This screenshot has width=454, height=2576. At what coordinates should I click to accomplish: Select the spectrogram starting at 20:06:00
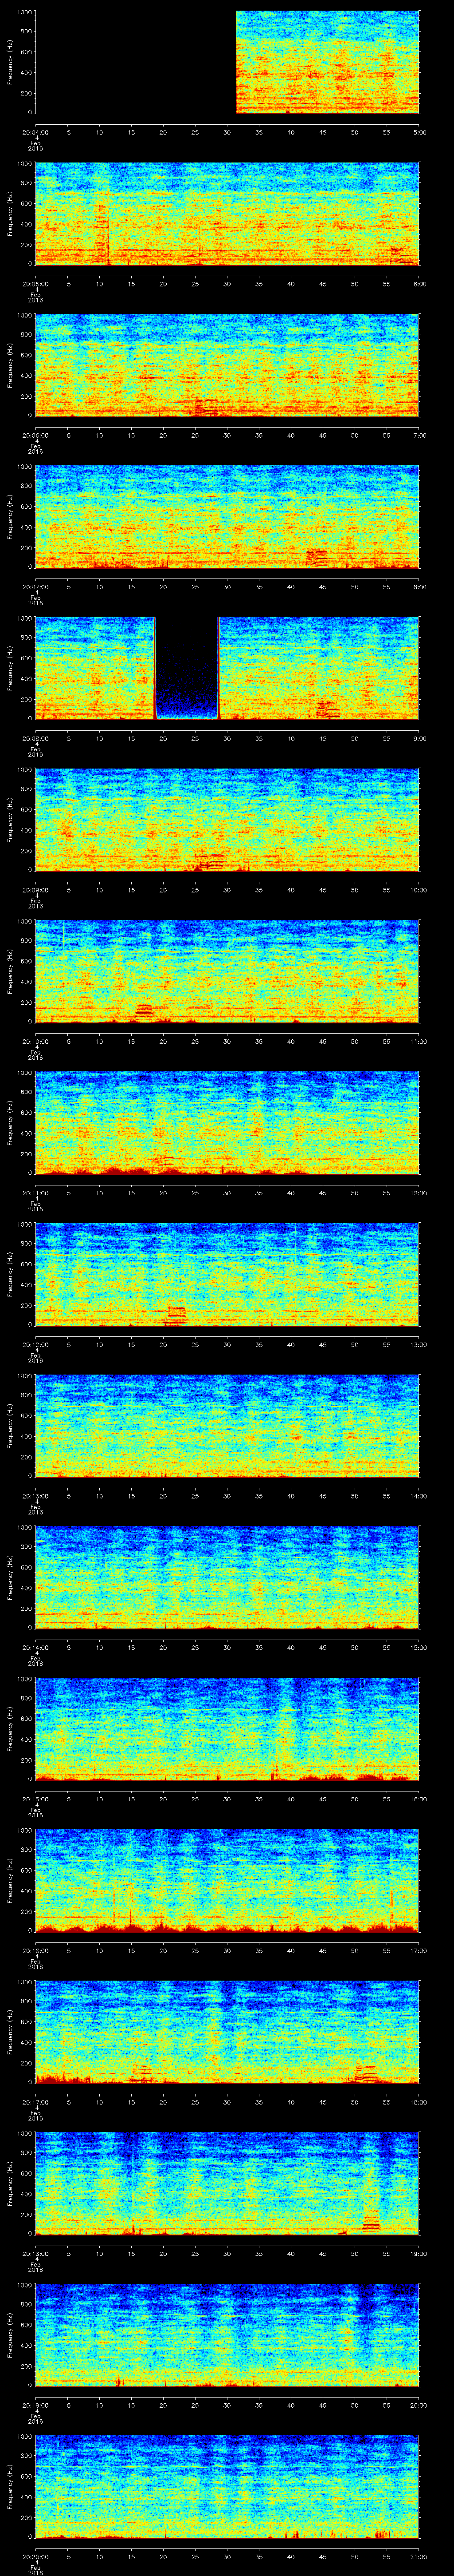[227, 365]
